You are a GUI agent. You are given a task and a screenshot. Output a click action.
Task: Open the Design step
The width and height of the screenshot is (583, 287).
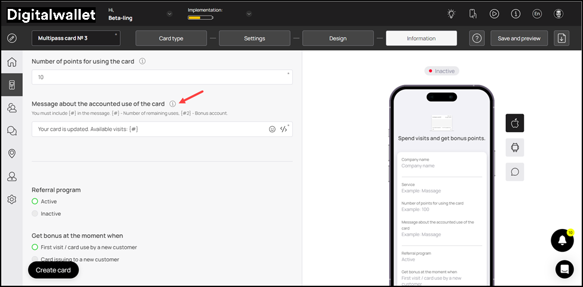[x=338, y=38]
